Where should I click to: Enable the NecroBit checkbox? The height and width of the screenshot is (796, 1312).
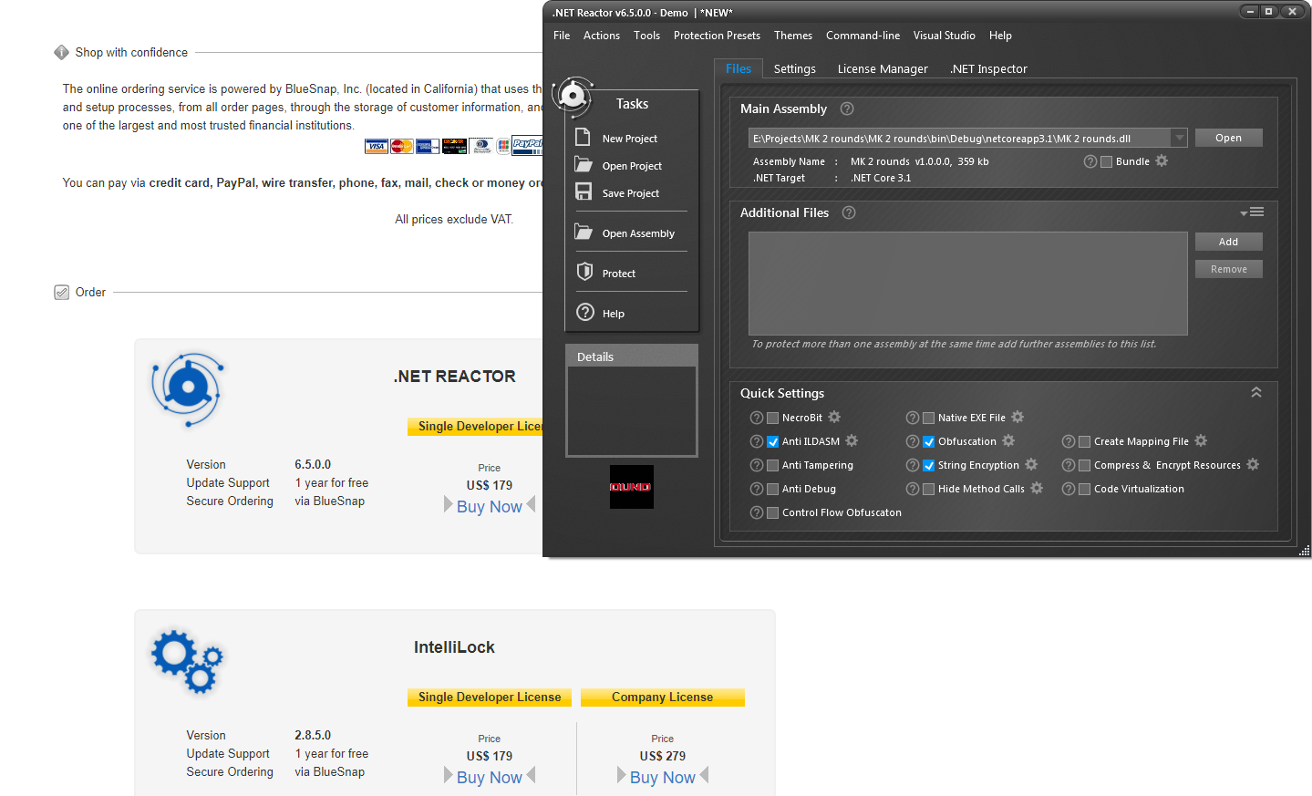coord(773,418)
